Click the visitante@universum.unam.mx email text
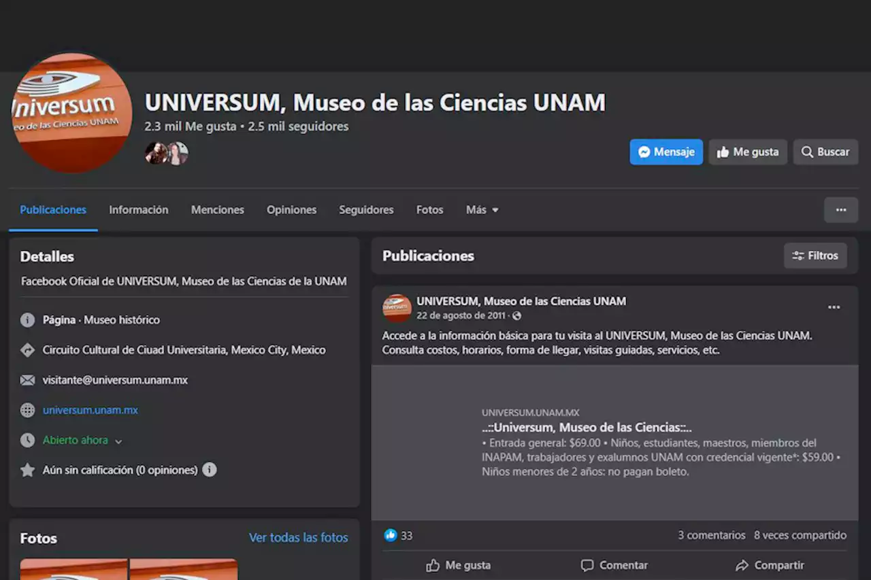The image size is (871, 580). (115, 380)
